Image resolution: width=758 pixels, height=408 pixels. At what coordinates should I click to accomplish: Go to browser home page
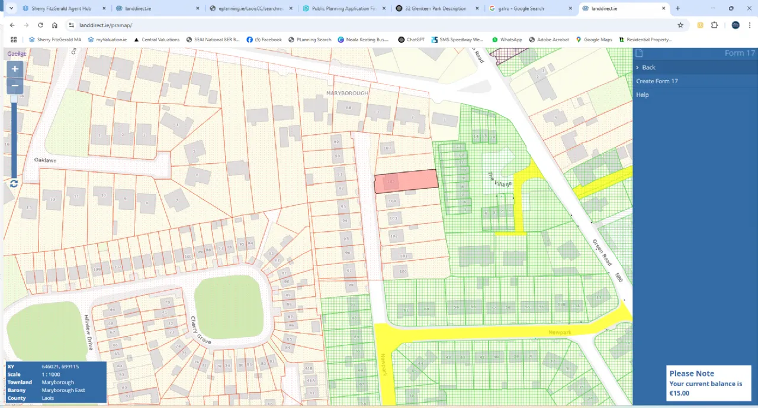(54, 25)
